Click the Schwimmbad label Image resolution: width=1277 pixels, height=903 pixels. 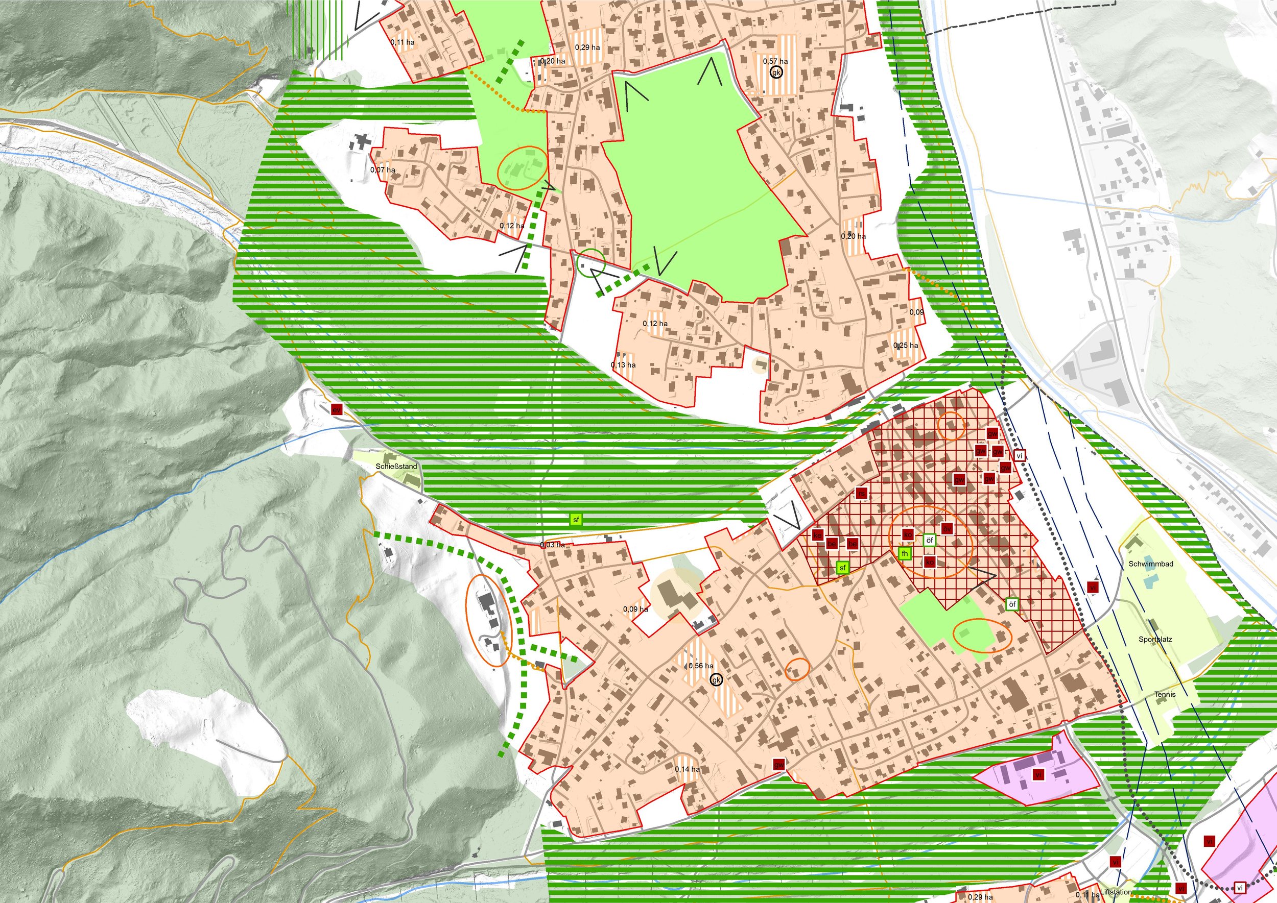[1151, 564]
